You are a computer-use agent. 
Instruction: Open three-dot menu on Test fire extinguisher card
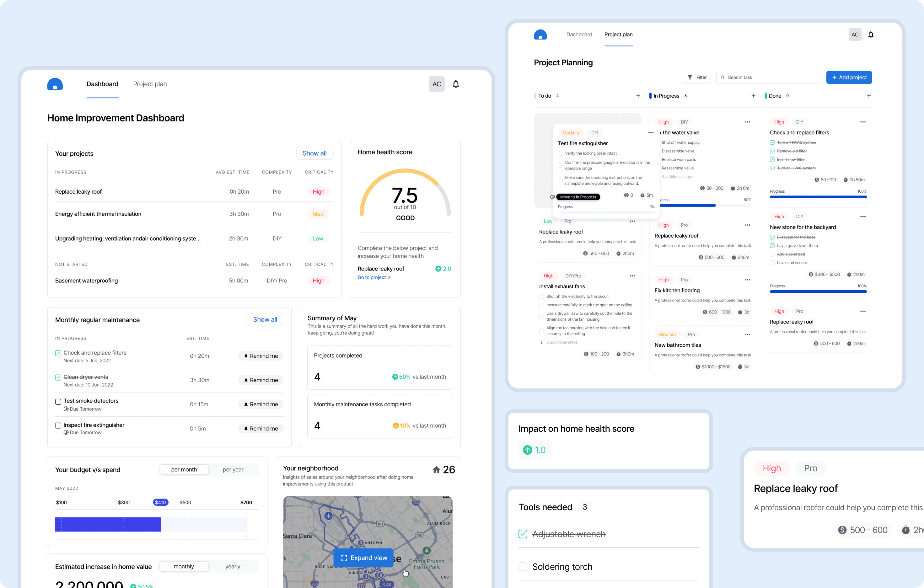pyautogui.click(x=650, y=133)
